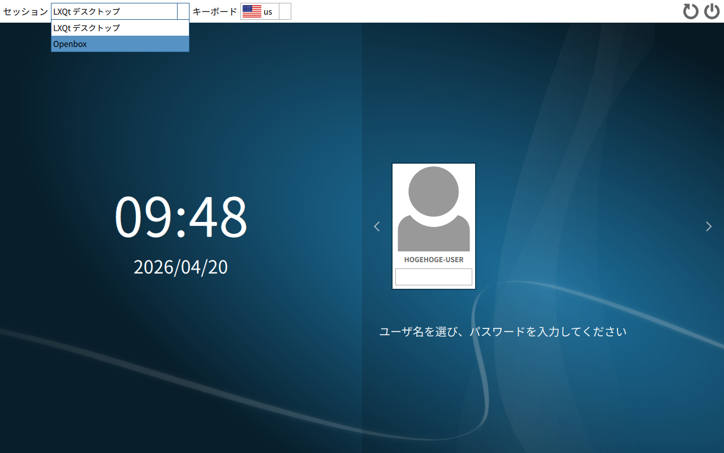Choose Openbox from session list

(x=120, y=44)
